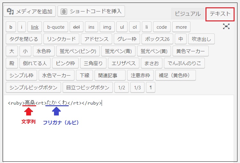Click the ボックス26 button
Screen dimensions: 240x163
pos(157,39)
